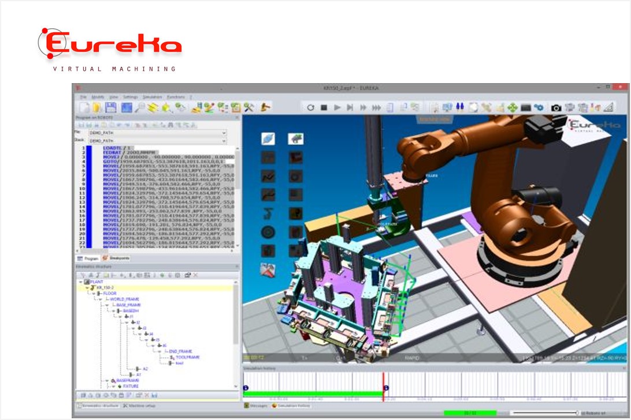Click the robot view icon in viewport
This screenshot has width=631, height=420.
click(x=296, y=138)
